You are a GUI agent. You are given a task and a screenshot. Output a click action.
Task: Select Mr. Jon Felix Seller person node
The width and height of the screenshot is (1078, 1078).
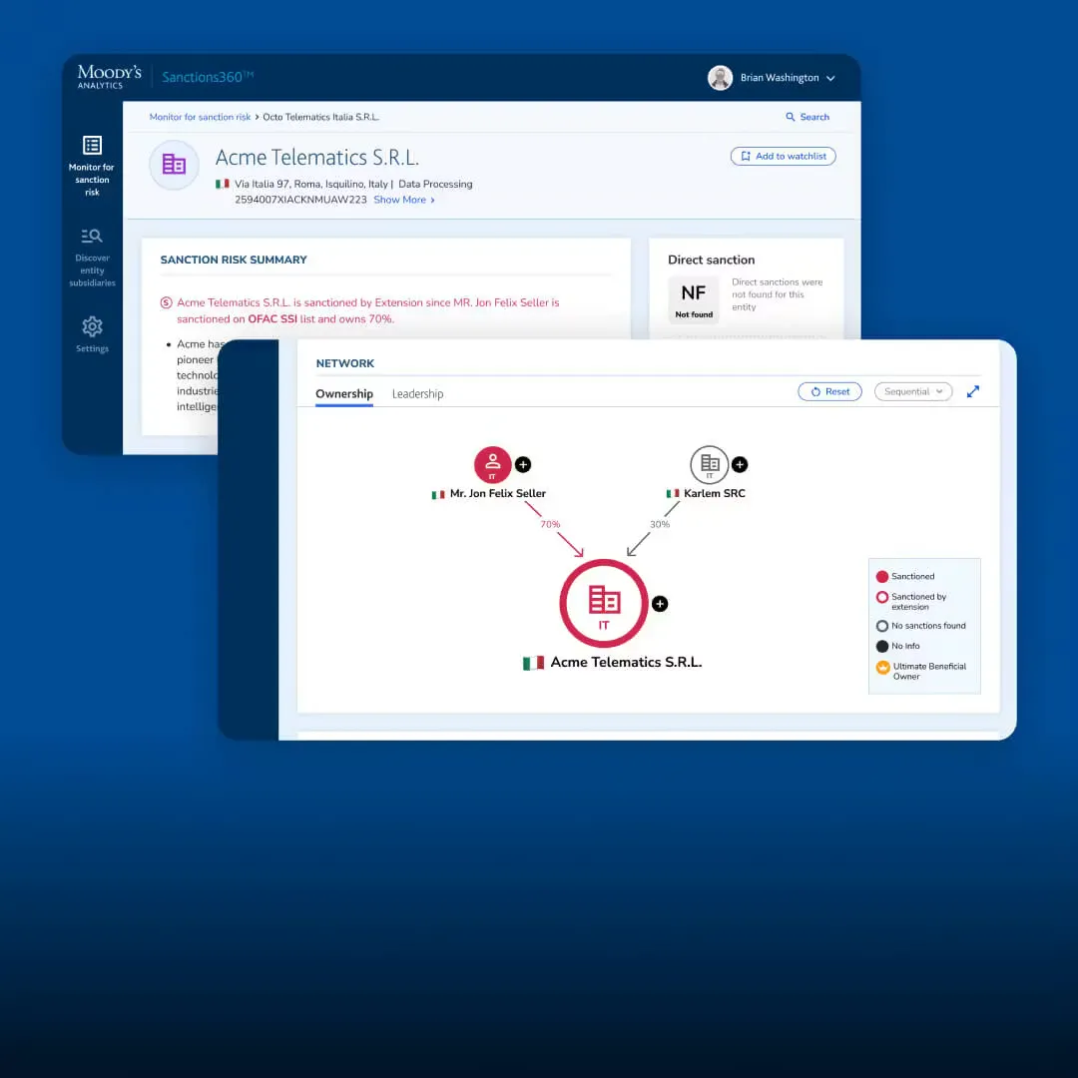pyautogui.click(x=492, y=465)
